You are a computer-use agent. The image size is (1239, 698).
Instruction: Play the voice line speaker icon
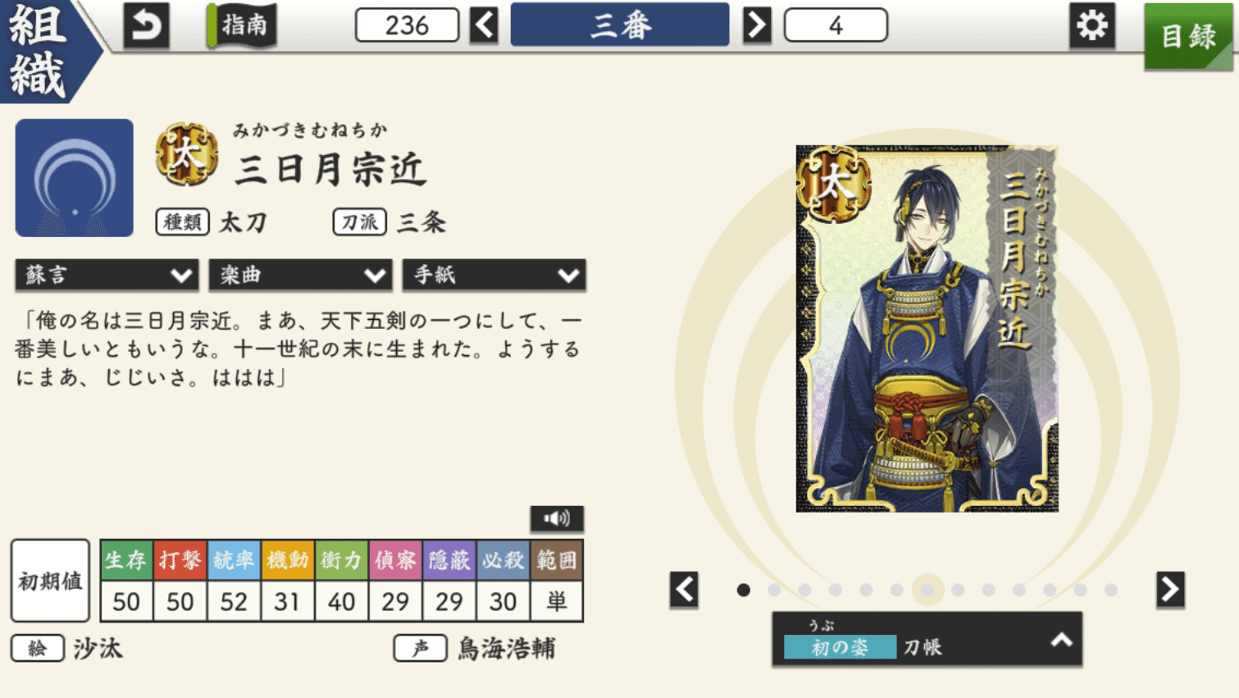coord(557,518)
